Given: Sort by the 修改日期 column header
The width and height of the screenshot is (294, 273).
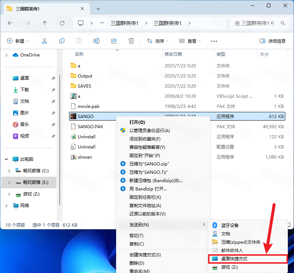Looking at the screenshot, I should click(x=173, y=54).
